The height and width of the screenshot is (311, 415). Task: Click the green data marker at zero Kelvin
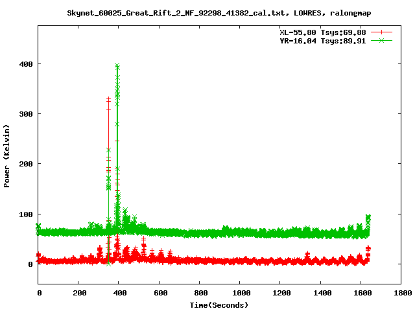coord(108,264)
